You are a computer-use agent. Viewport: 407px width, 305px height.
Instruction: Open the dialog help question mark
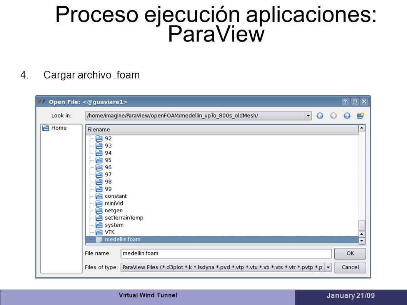pyautogui.click(x=345, y=102)
